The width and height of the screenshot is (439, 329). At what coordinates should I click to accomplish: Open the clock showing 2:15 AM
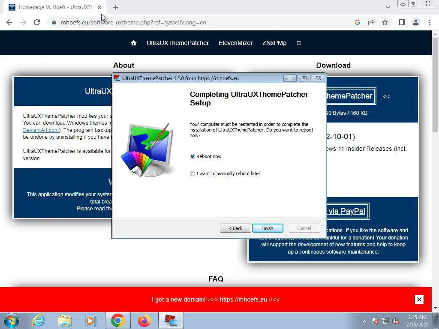[417, 321]
